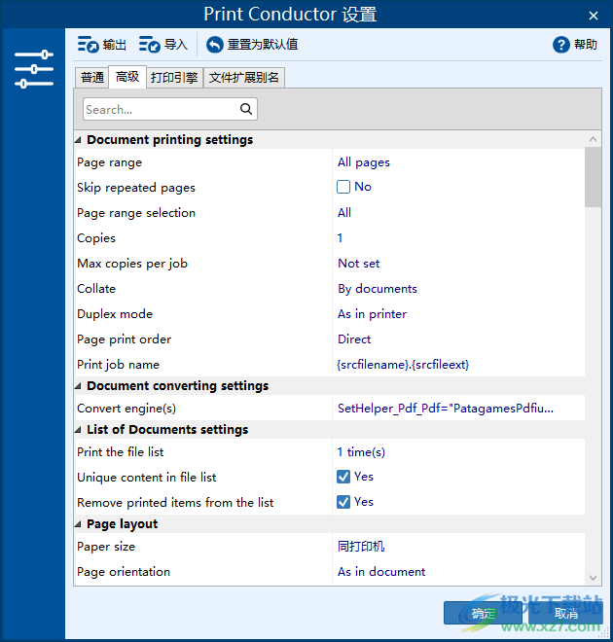Image resolution: width=613 pixels, height=642 pixels.
Task: Click the reset to defaults arrow icon
Action: click(215, 45)
